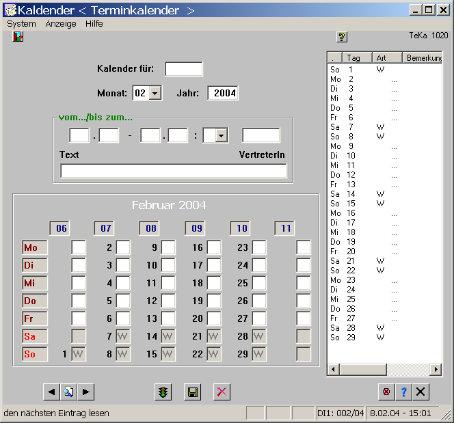Open the System menu

[21, 23]
